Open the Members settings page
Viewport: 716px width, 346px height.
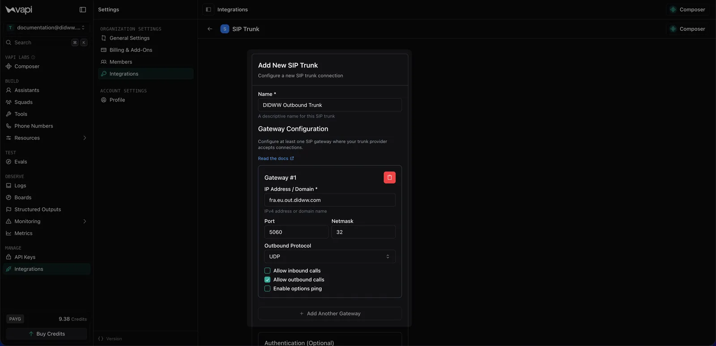pyautogui.click(x=145, y=62)
